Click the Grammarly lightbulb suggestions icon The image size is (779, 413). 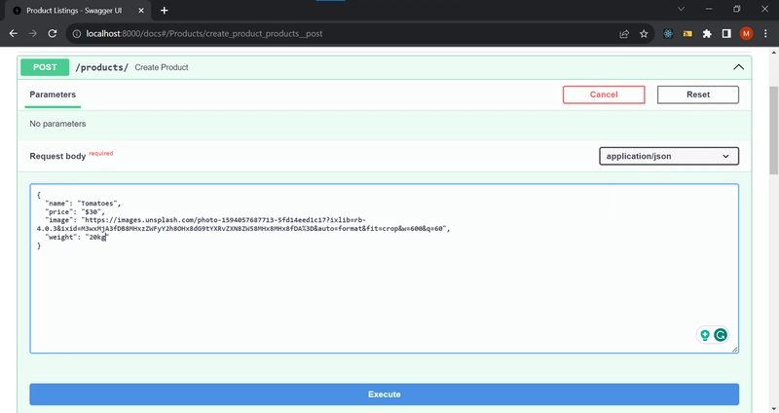705,335
